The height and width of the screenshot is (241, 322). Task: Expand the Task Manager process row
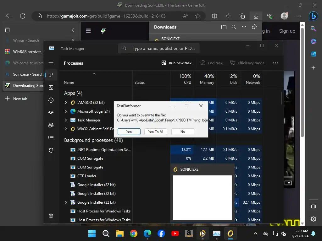pyautogui.click(x=66, y=120)
